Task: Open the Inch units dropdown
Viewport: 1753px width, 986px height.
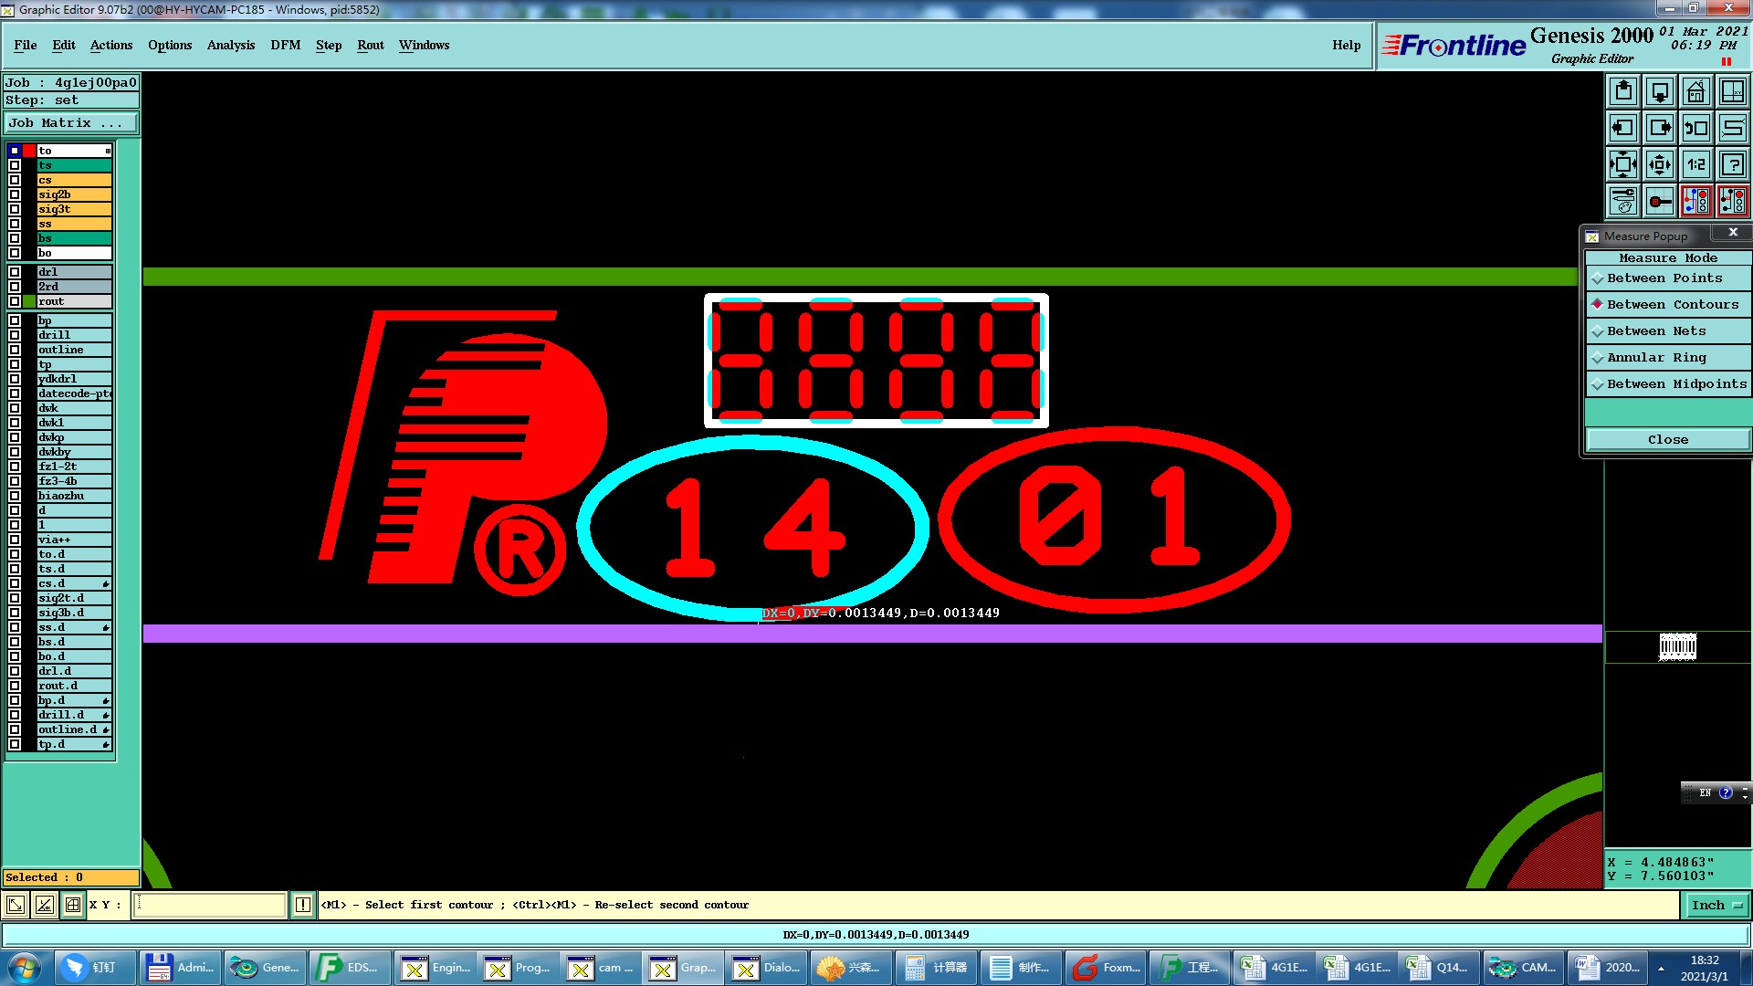Action: pos(1716,906)
